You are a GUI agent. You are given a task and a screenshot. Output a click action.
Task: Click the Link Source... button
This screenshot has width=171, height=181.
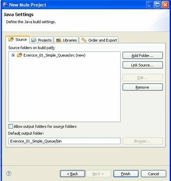(x=143, y=65)
